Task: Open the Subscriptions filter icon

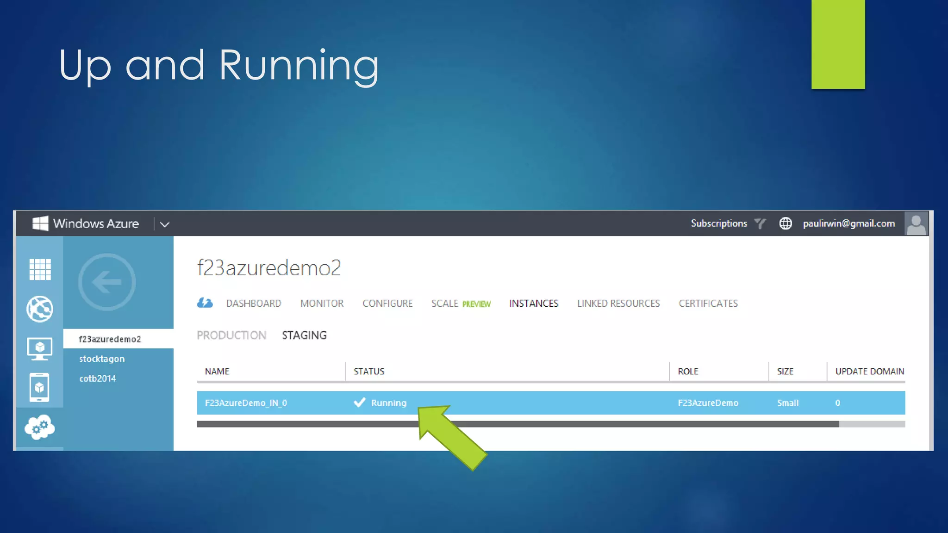Action: click(x=760, y=223)
